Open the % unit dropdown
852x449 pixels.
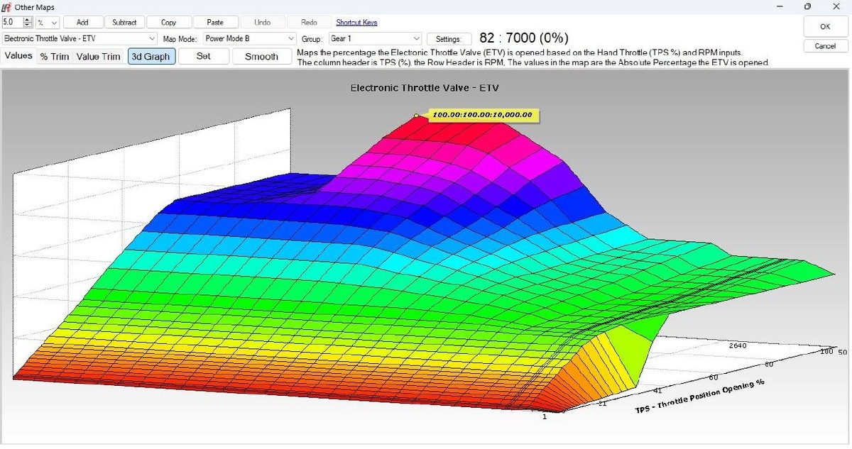pyautogui.click(x=48, y=22)
